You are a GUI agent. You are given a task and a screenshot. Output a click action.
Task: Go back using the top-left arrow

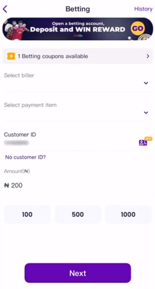(5, 9)
